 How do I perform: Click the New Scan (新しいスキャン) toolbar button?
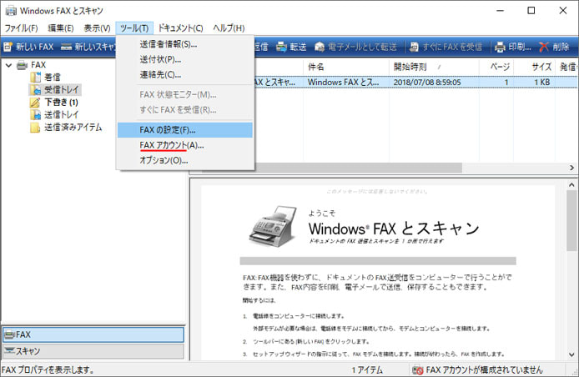(x=88, y=47)
